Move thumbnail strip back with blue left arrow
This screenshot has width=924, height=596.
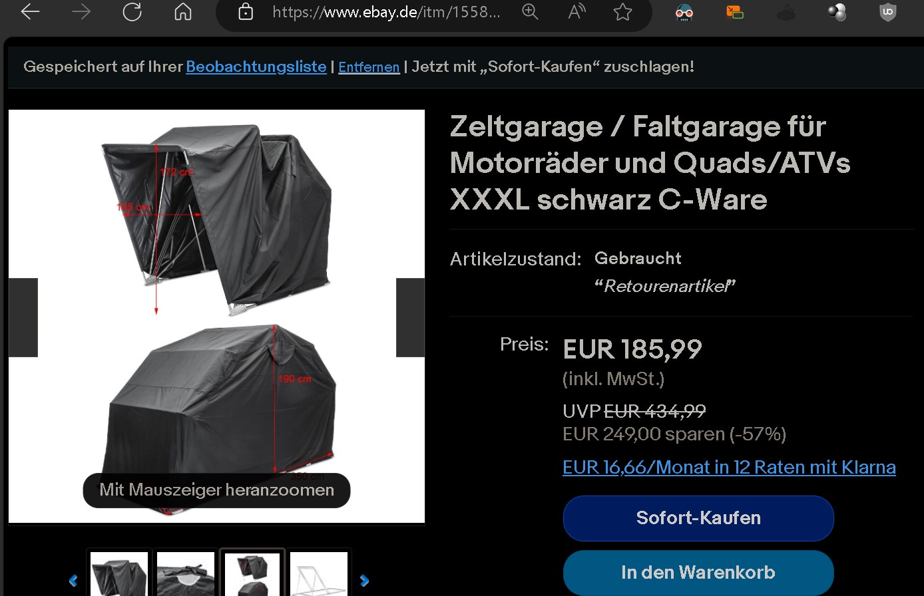point(73,581)
